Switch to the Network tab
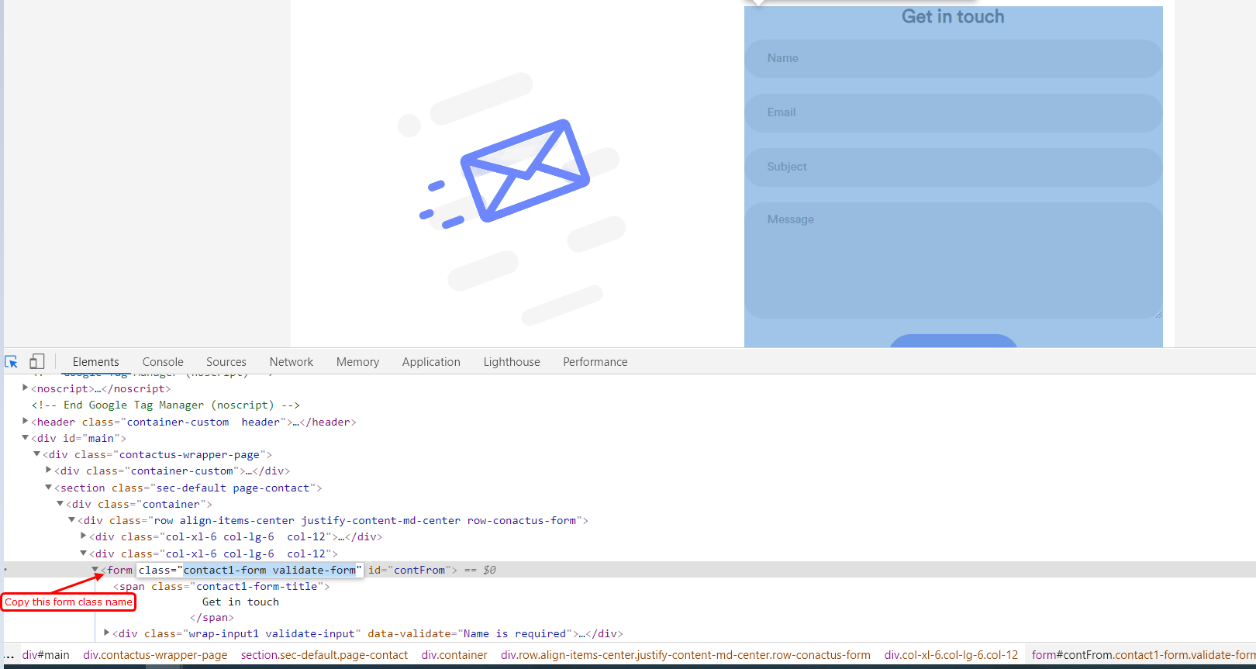This screenshot has width=1256, height=669. 292,362
